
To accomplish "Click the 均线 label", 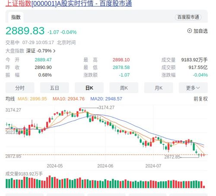I will pos(10,99).
